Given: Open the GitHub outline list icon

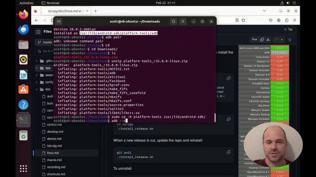Looking at the screenshot, I should click(290, 40).
